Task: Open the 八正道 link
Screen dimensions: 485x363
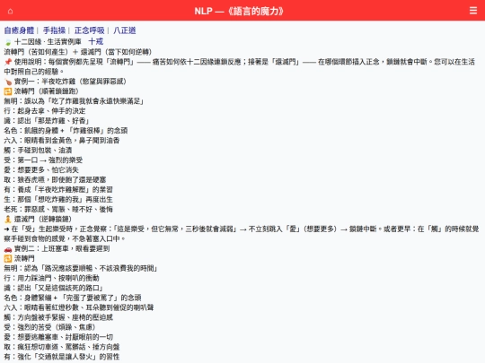Action: point(124,30)
